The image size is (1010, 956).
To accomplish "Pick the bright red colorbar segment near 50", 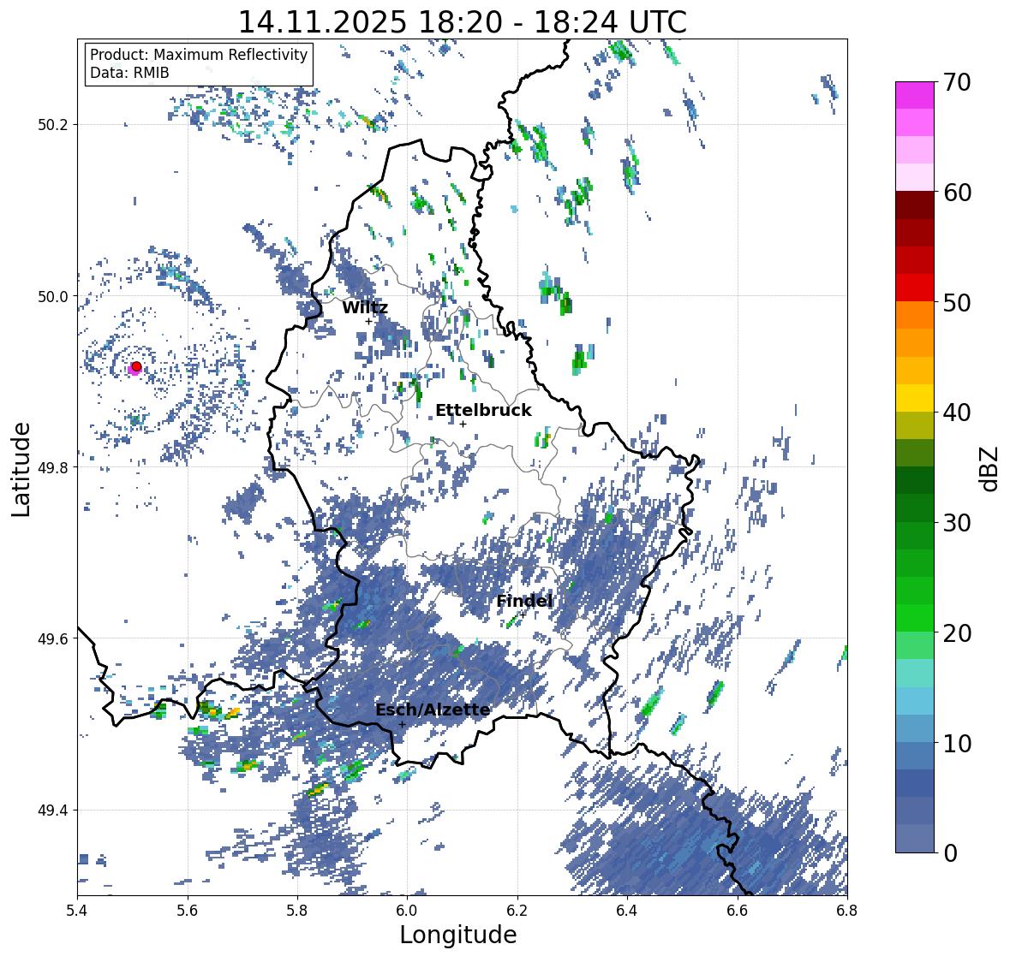I will (x=915, y=288).
